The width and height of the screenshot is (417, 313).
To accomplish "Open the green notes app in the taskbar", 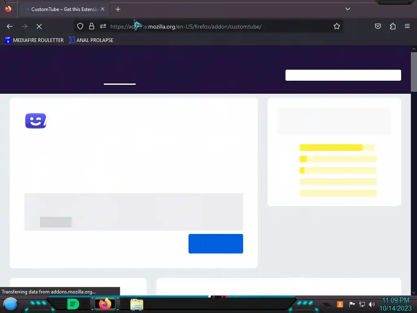I will coord(73,304).
